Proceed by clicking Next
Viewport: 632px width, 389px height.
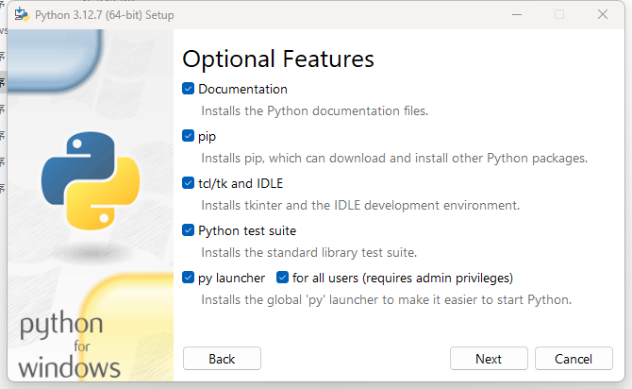pos(489,359)
